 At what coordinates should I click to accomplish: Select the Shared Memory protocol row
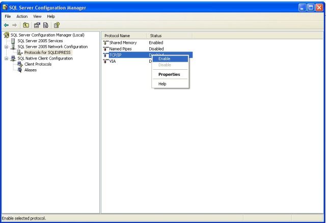[x=148, y=43]
